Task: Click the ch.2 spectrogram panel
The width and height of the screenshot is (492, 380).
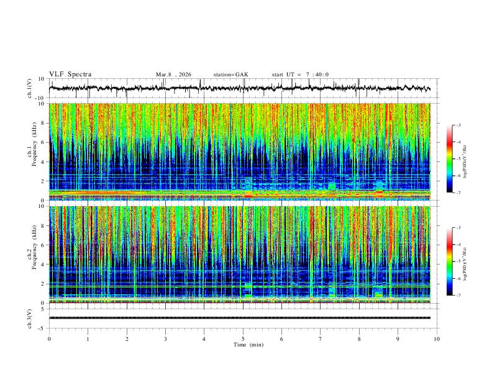Action: coord(240,255)
